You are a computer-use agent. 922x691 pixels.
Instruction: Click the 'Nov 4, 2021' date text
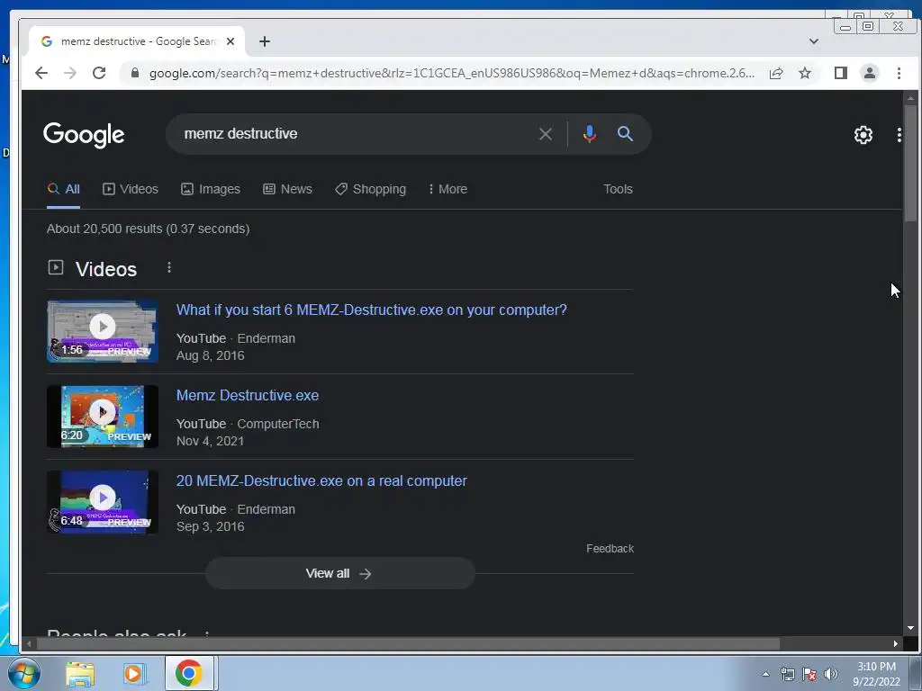pos(210,441)
